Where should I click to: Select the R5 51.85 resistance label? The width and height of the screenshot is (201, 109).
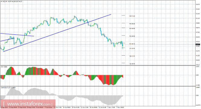[132, 16]
